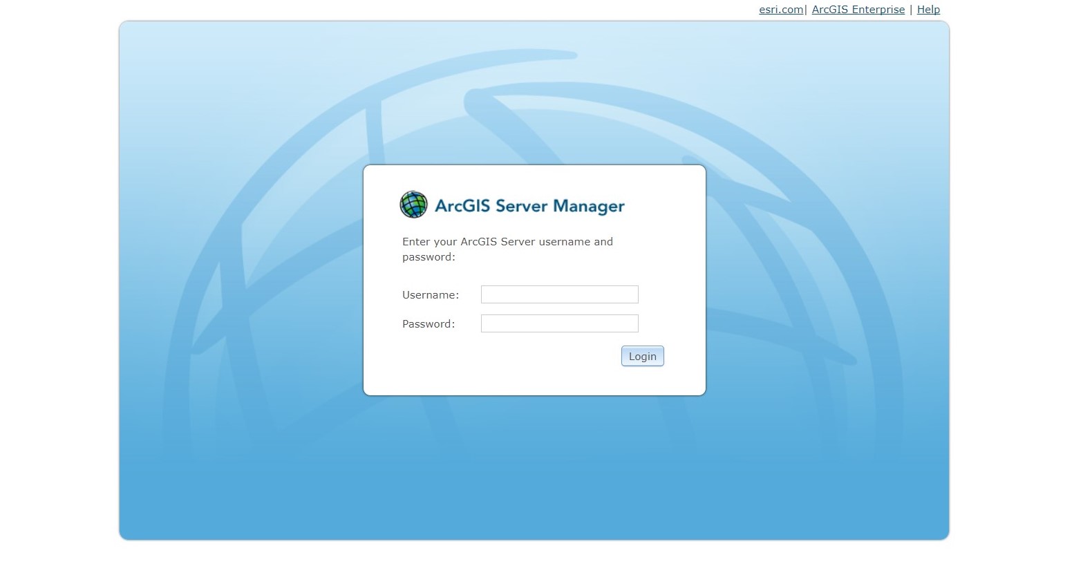Click the Login button
Viewport: 1092px width, 575px height.
643,356
